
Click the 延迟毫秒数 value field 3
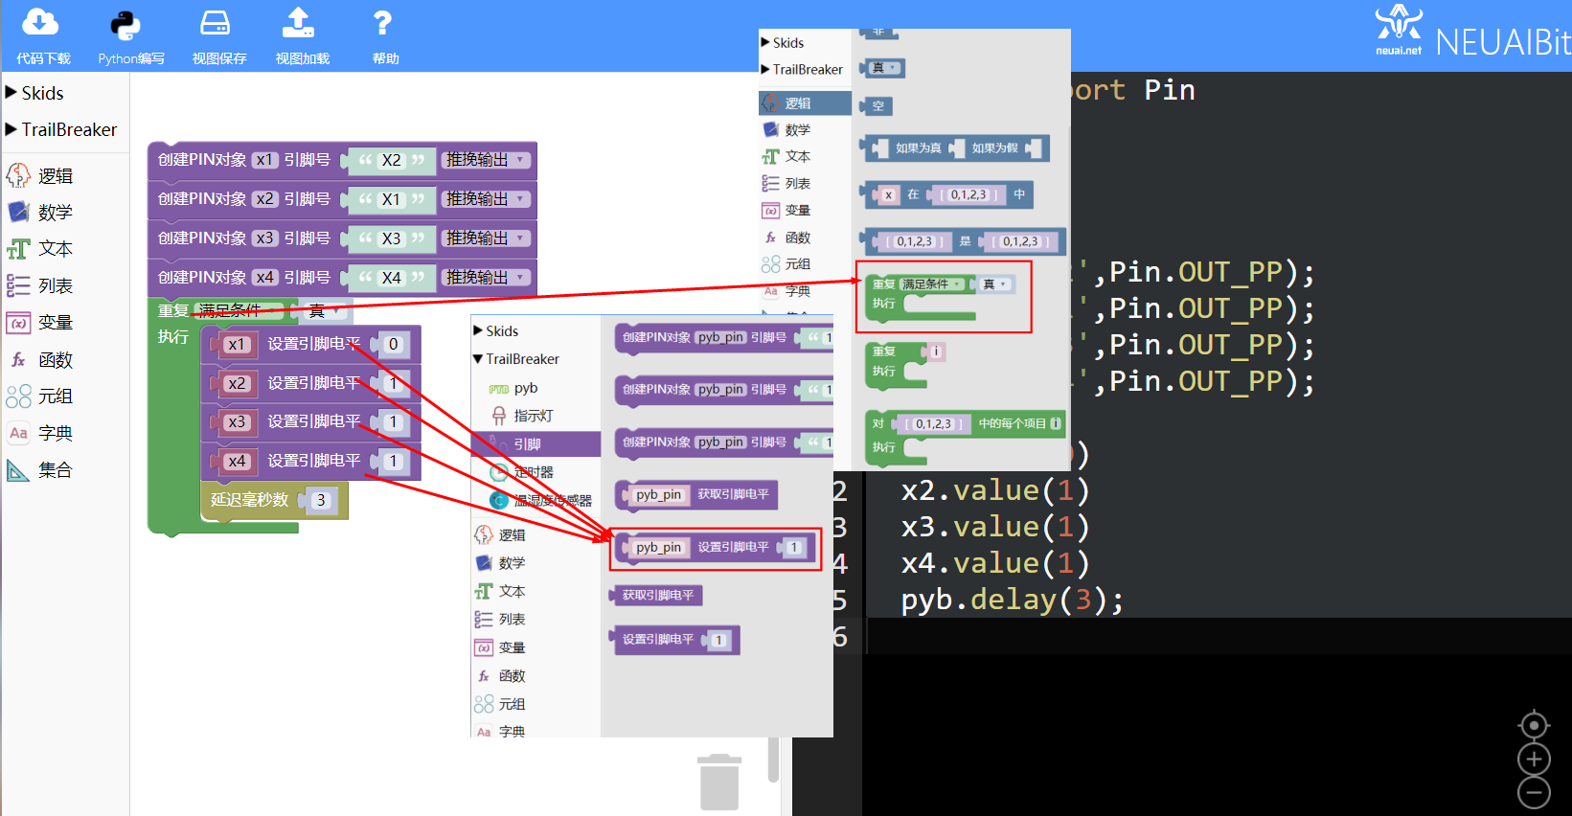click(321, 500)
